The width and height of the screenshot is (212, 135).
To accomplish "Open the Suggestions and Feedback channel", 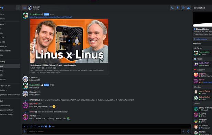I will [x=10, y=95].
